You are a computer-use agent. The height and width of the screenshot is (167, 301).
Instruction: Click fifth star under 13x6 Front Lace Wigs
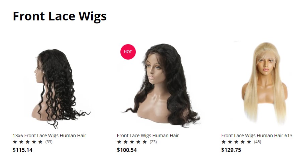pos(40,142)
